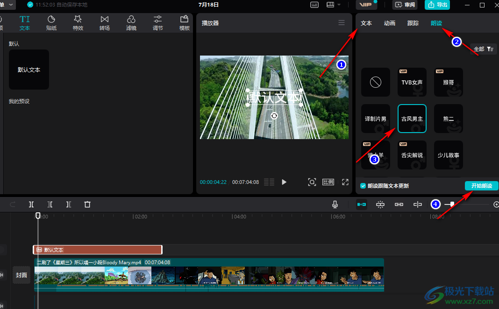Image resolution: width=499 pixels, height=309 pixels.
Task: Click the redo arrow in timeline toolbar
Action: [13, 204]
